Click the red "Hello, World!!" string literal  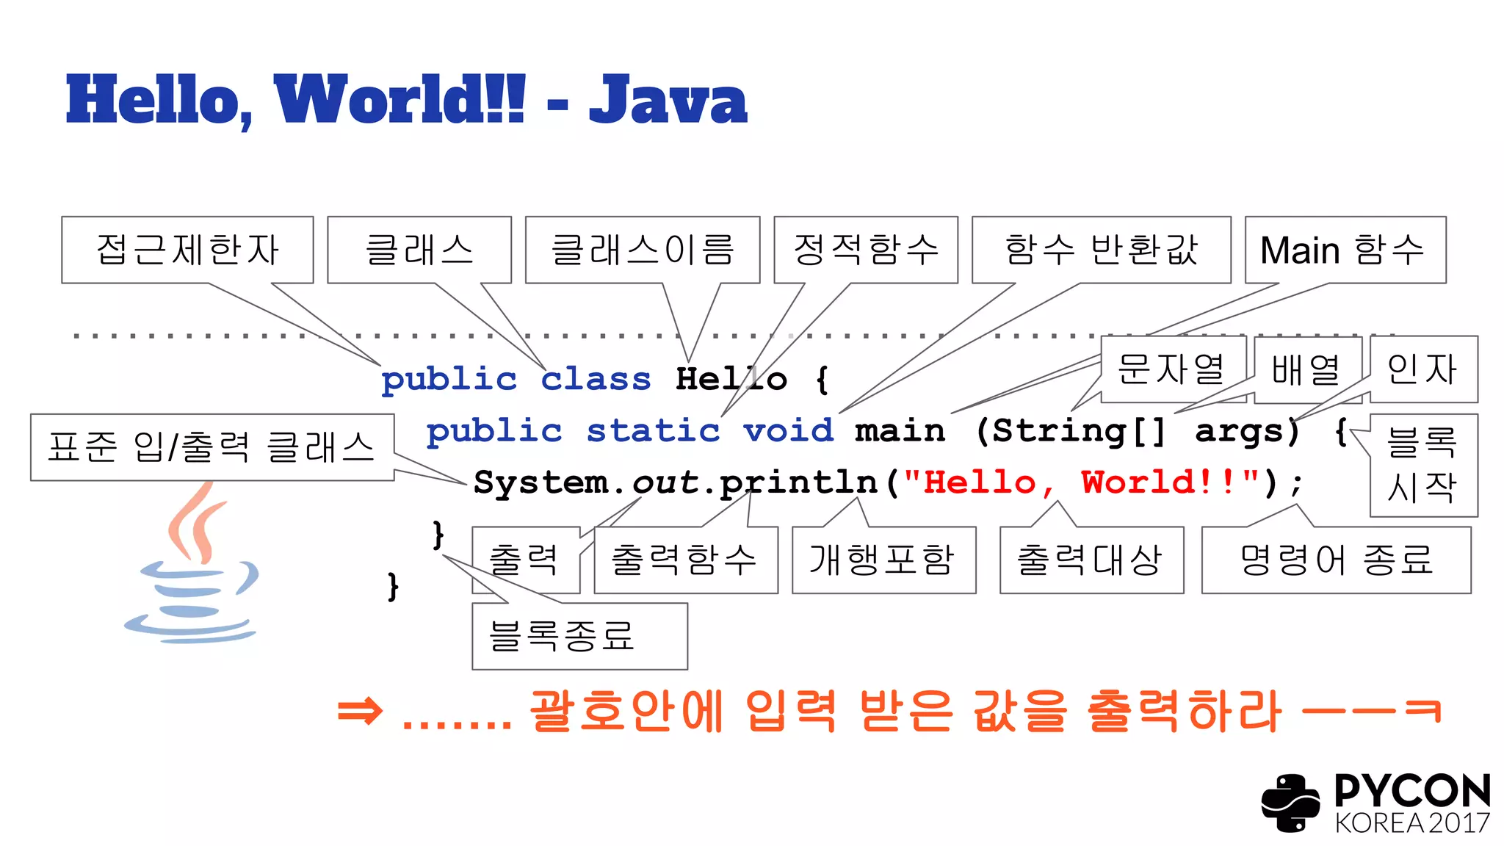[x=1080, y=482]
